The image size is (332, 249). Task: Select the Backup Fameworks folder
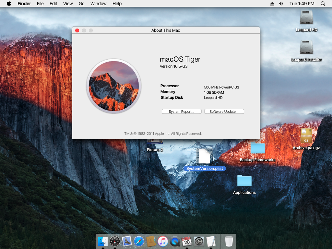coord(257,148)
